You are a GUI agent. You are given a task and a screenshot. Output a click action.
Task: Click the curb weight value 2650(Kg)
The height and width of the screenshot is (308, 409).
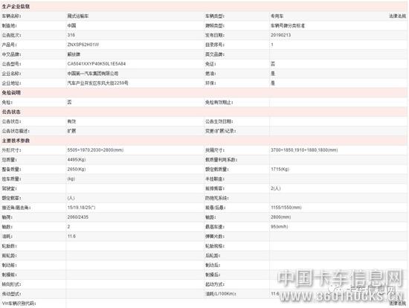pos(77,169)
